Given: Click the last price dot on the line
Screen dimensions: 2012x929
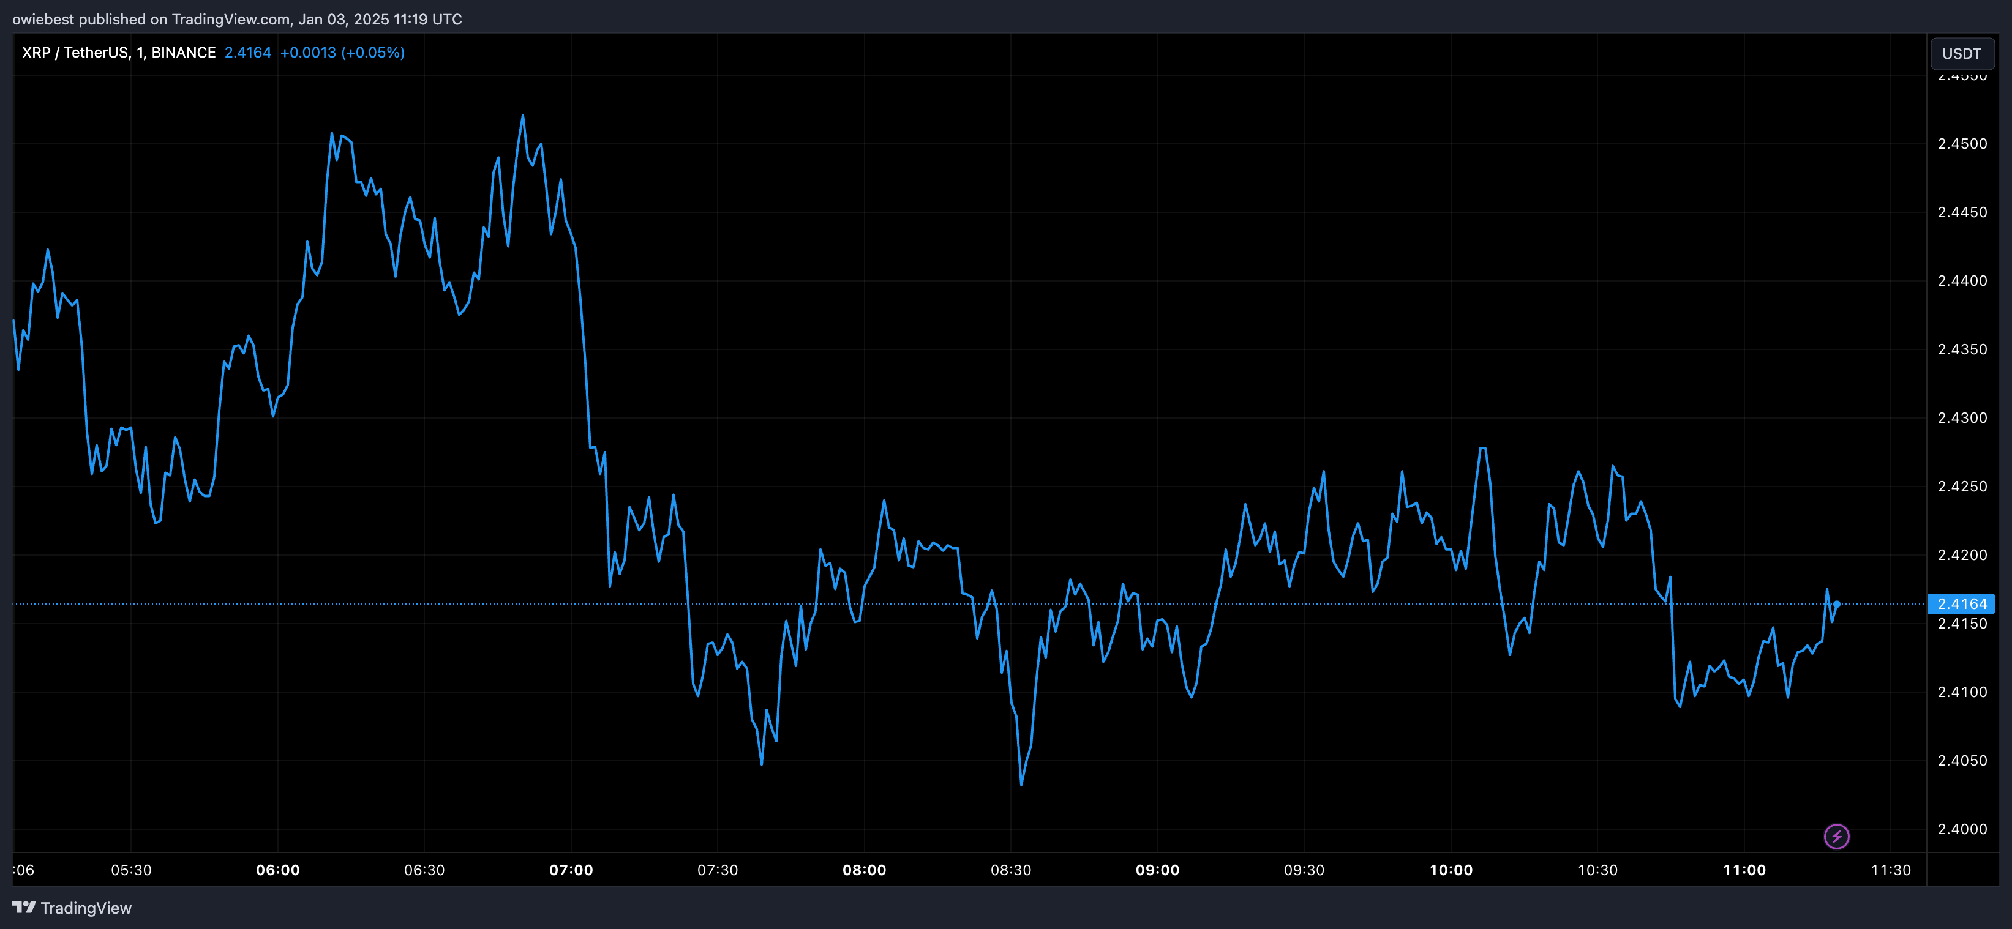Looking at the screenshot, I should pyautogui.click(x=1836, y=604).
